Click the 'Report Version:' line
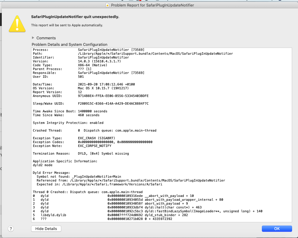298x238 pixels. pos(57,92)
